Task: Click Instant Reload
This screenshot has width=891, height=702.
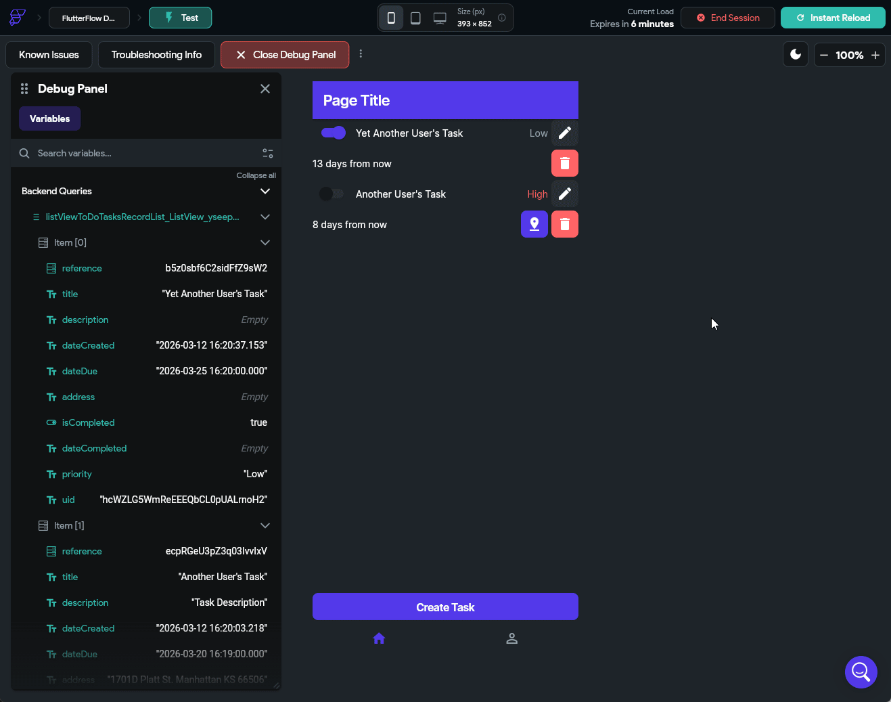Action: coord(833,18)
